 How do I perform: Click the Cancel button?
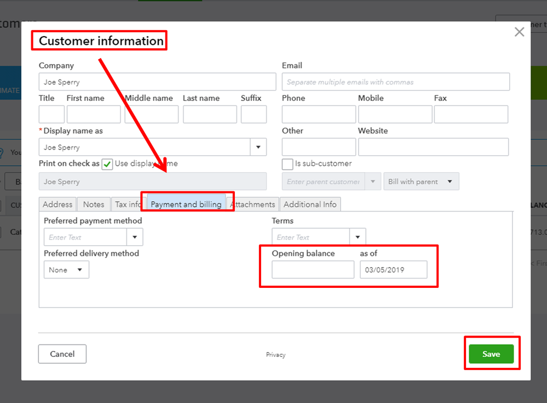[x=62, y=354]
